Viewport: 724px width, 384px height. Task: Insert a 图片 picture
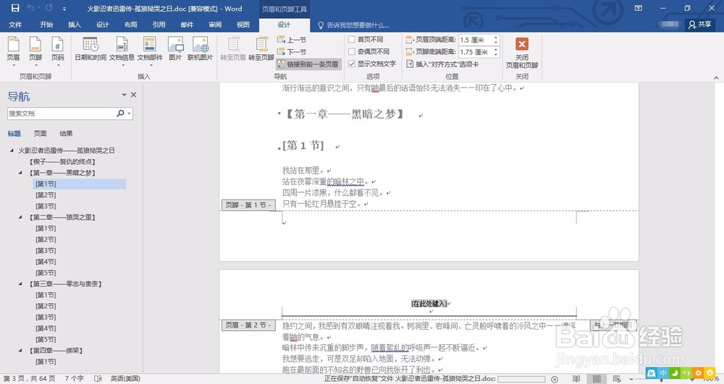(175, 49)
